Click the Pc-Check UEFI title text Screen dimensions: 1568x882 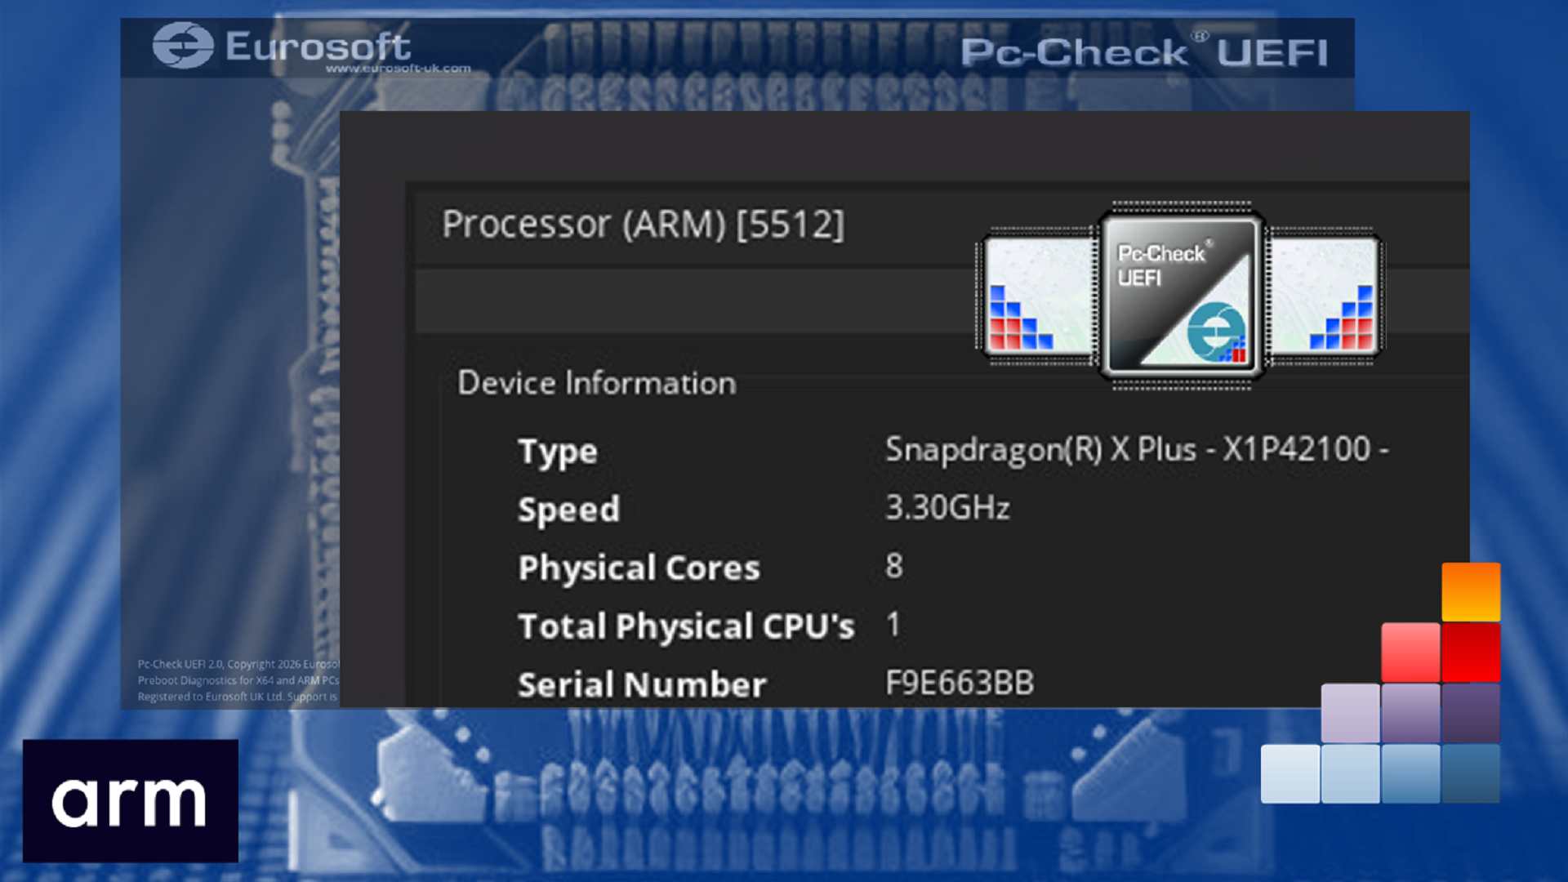pyautogui.click(x=1144, y=51)
